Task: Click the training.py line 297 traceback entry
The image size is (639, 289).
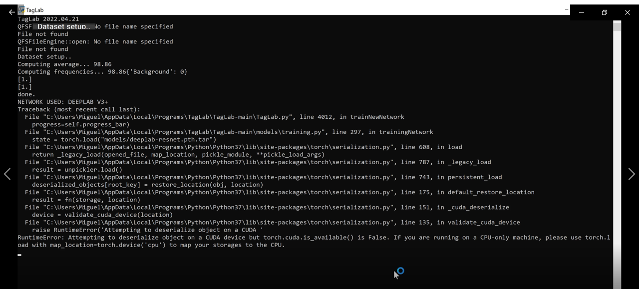Action: pos(230,132)
